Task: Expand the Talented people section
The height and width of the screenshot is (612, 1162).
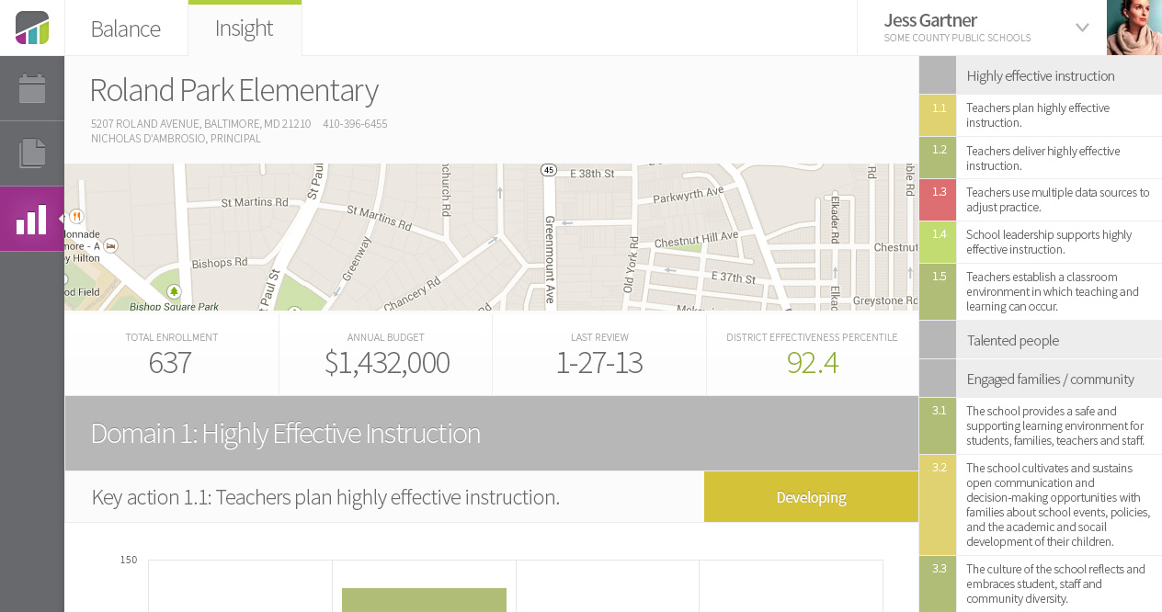Action: [1041, 340]
